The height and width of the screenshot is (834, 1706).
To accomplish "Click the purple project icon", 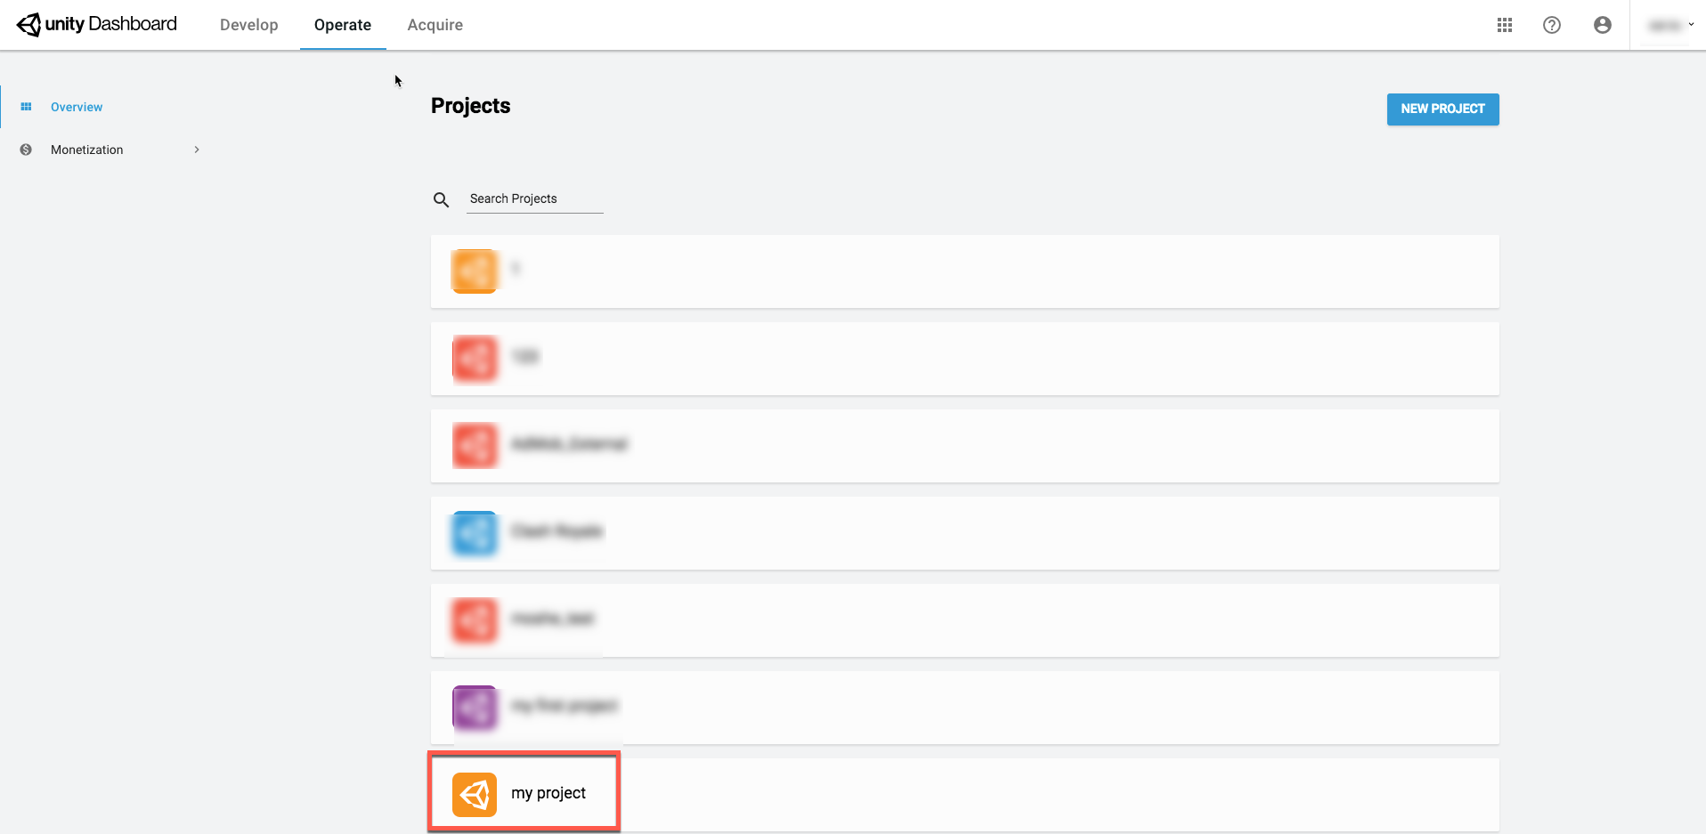I will tap(475, 708).
